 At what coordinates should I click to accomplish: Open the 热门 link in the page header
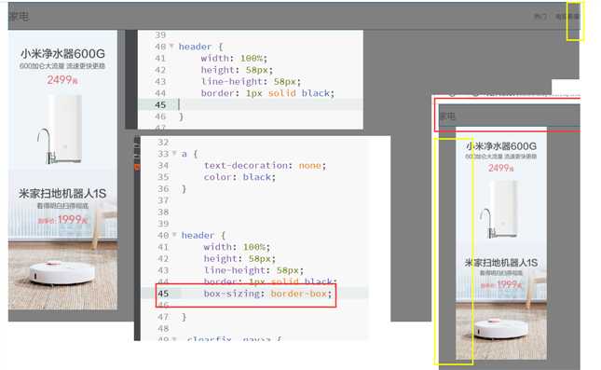540,16
